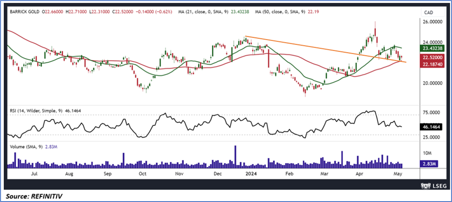Click the red 22.52000 last price tag
The height and width of the screenshot is (202, 452).
pos(433,57)
